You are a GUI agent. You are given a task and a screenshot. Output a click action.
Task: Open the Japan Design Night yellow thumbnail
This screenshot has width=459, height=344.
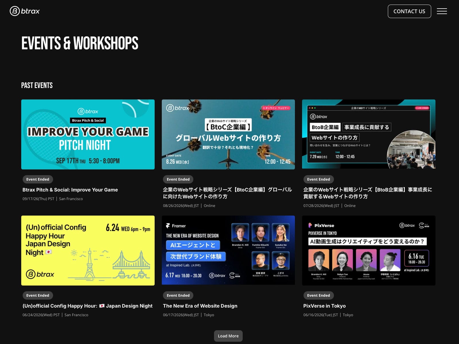click(x=88, y=251)
